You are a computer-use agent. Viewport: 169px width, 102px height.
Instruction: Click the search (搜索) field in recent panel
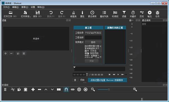pyautogui.click(x=154, y=24)
